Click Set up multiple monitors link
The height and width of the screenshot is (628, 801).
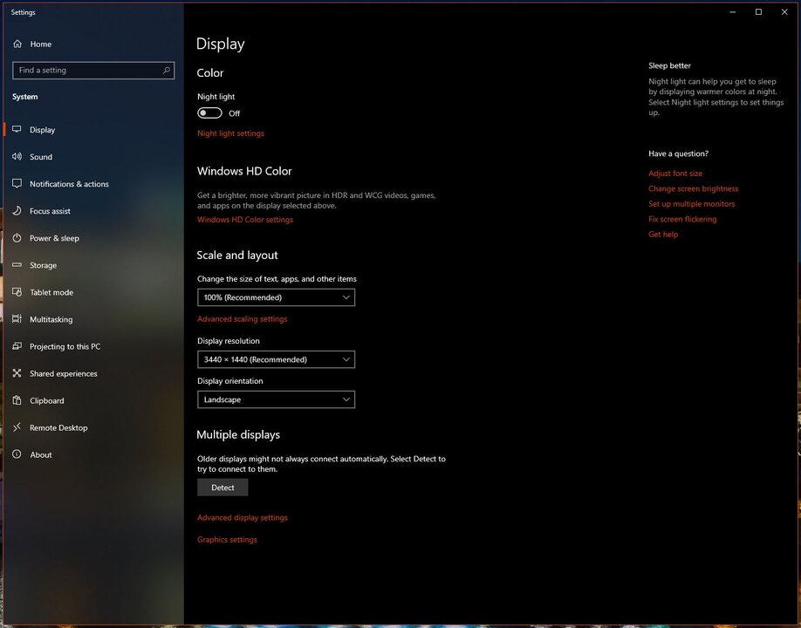pyautogui.click(x=692, y=204)
